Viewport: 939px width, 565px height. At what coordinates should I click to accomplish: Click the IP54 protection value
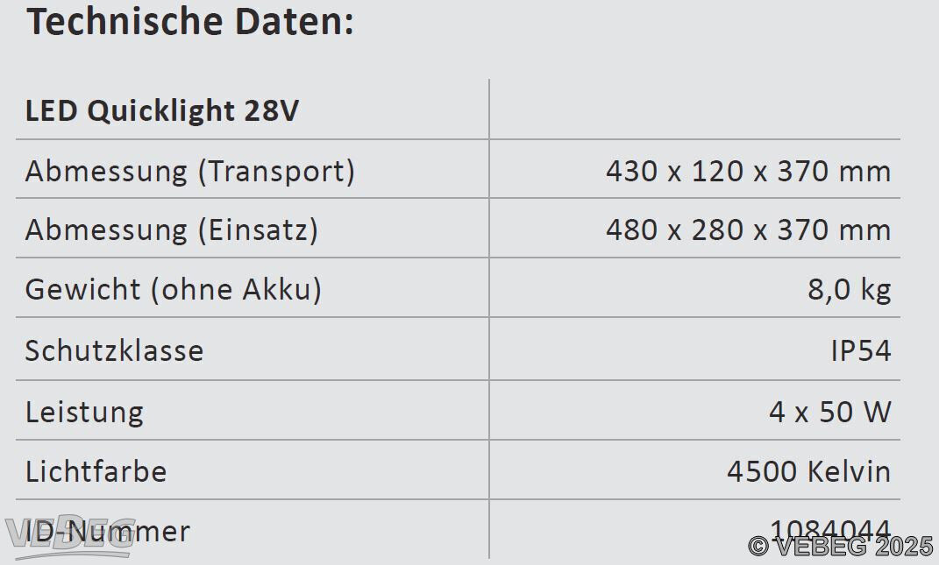pyautogui.click(x=861, y=350)
